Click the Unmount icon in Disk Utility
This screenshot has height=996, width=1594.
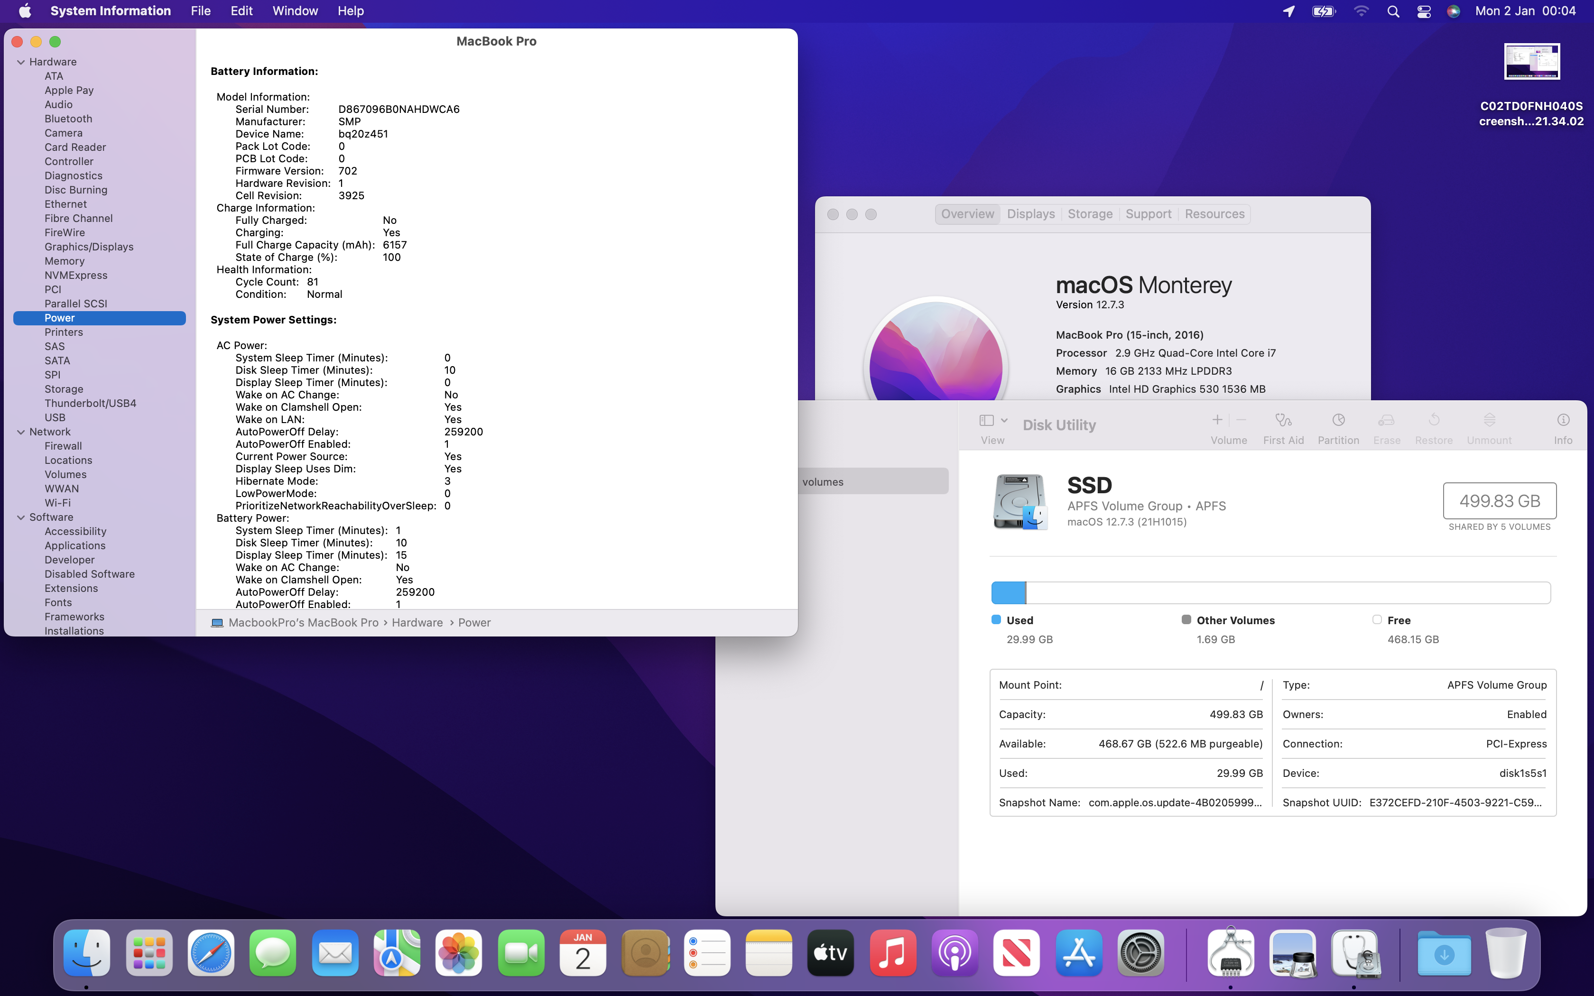click(x=1489, y=420)
